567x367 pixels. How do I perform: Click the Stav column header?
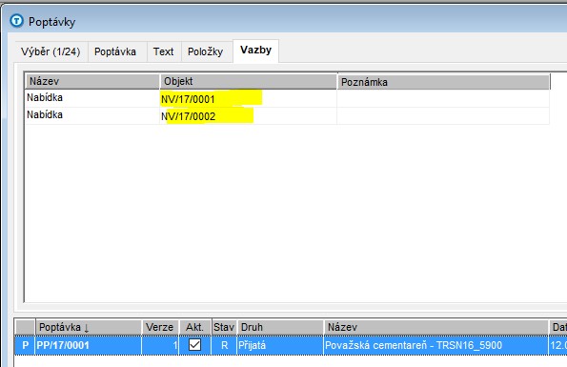pos(224,327)
